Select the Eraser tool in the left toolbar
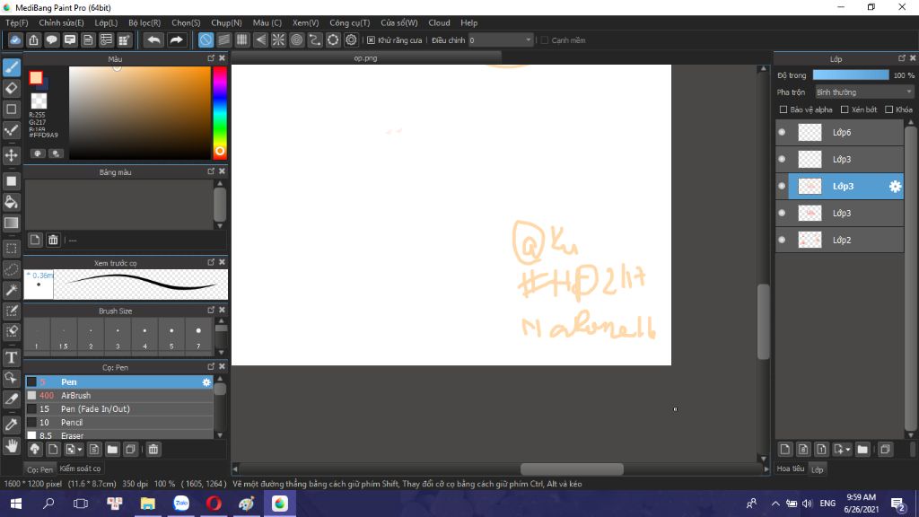Screen dimensions: 919x517 [x=11, y=89]
